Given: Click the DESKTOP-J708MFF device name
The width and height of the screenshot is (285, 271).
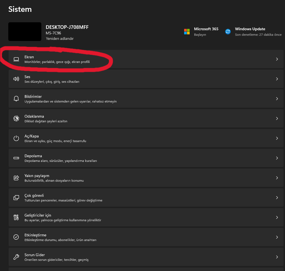Looking at the screenshot, I should 67,27.
